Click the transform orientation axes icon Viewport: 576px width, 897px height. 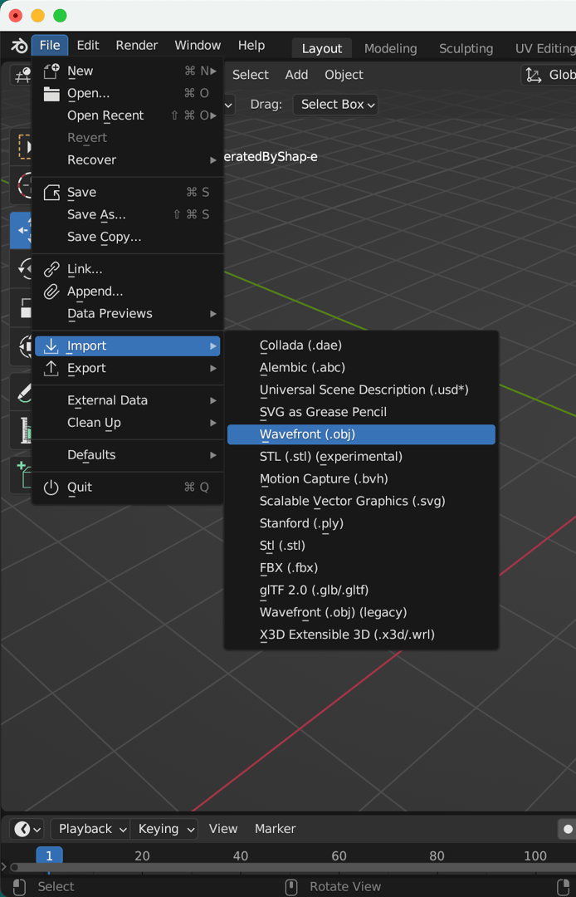tap(533, 75)
